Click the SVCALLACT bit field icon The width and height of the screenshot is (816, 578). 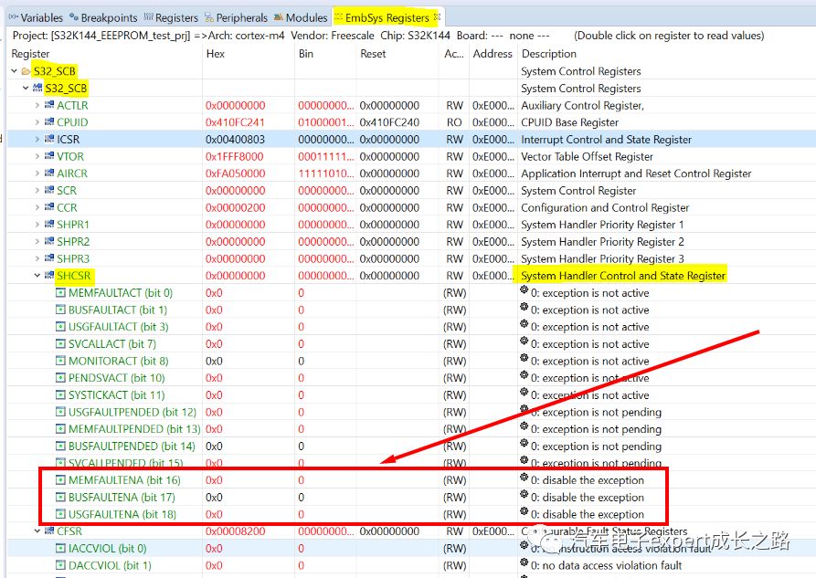tap(61, 344)
